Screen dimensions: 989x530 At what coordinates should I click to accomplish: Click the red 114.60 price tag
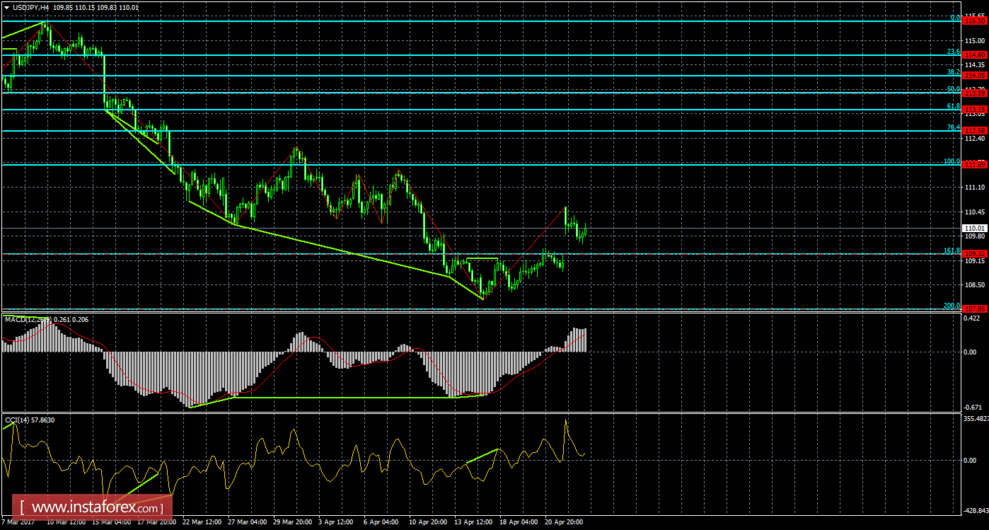(975, 54)
